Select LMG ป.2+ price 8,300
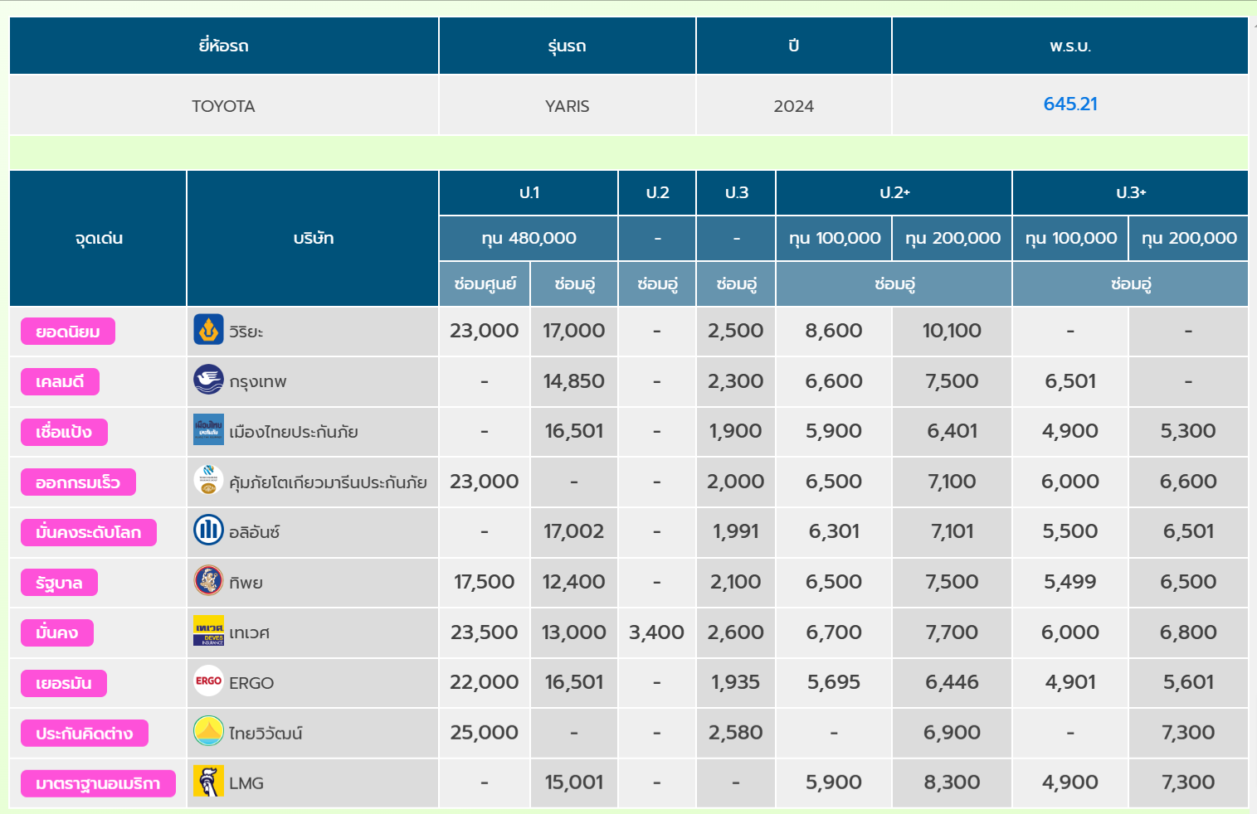The width and height of the screenshot is (1257, 814). pos(952,783)
